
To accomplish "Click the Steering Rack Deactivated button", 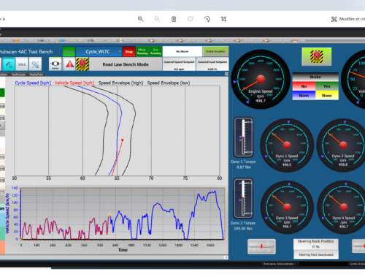I will click(x=316, y=254).
